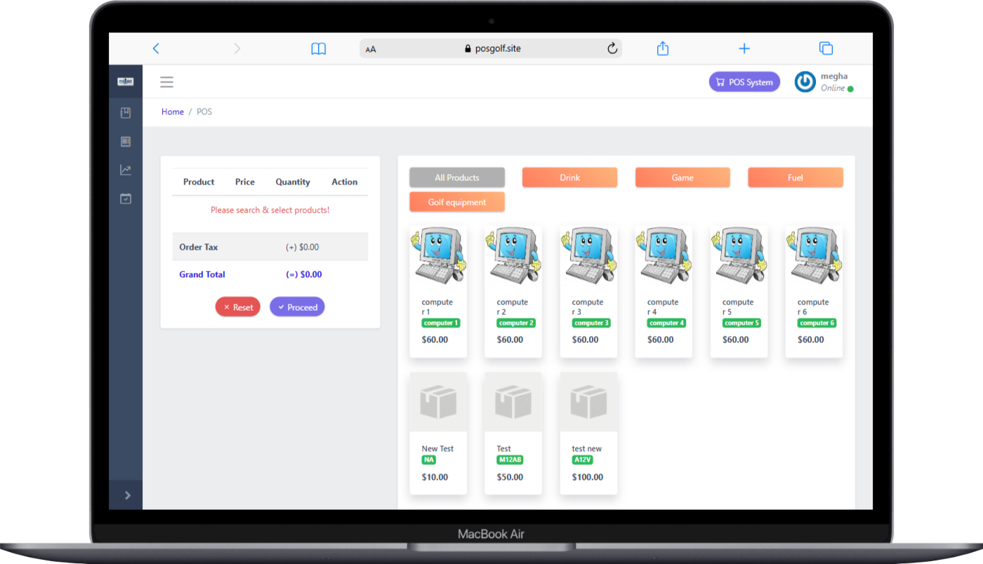Open the AA reader text-size menu
The image size is (983, 564).
pyautogui.click(x=371, y=49)
